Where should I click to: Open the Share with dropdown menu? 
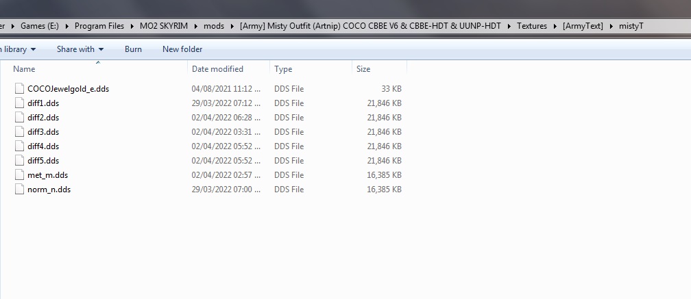(x=80, y=49)
